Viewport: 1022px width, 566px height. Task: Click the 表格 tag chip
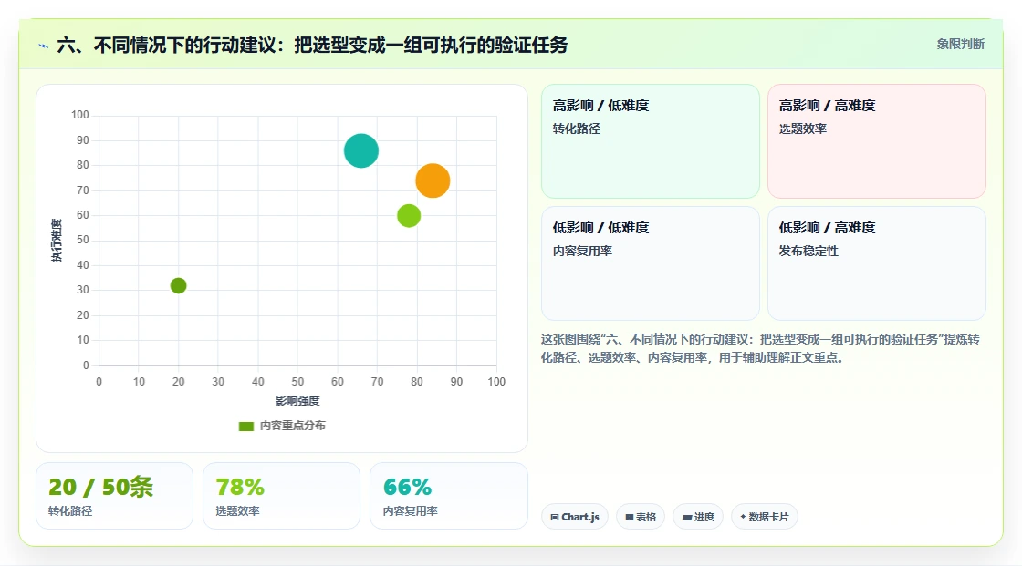(641, 517)
